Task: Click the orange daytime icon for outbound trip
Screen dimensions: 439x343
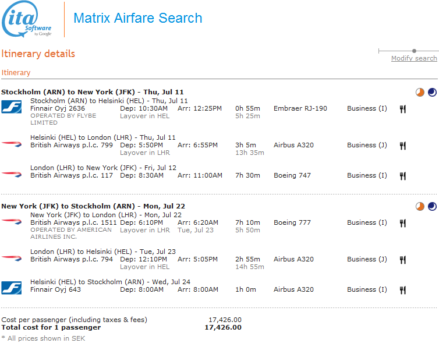Action: pos(420,92)
